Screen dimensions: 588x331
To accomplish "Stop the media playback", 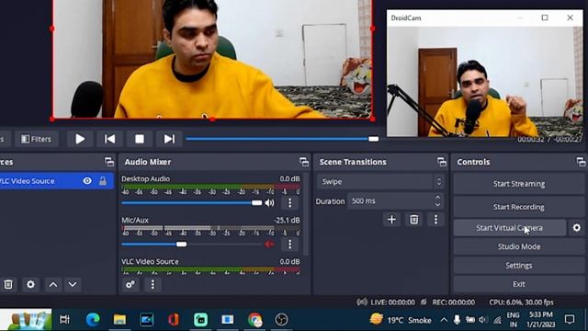I will pos(140,139).
